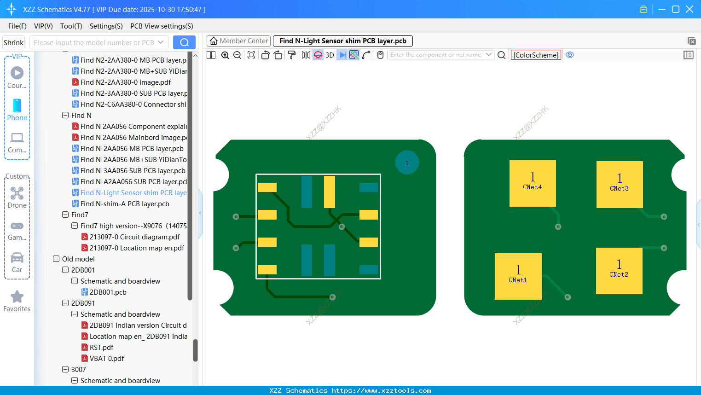Open the Tool(T) menu
701x395 pixels.
click(x=71, y=26)
